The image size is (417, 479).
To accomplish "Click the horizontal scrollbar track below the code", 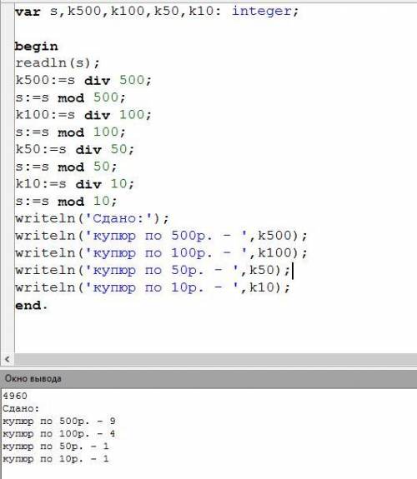I will pyautogui.click(x=215, y=359).
